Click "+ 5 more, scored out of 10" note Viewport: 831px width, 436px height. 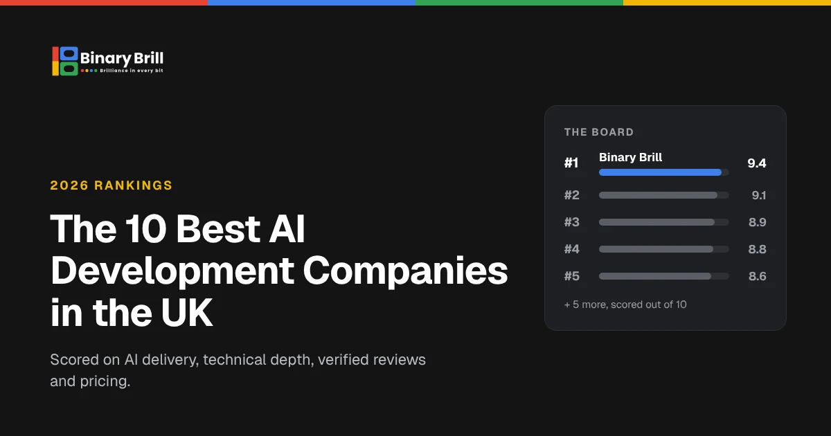coord(625,305)
